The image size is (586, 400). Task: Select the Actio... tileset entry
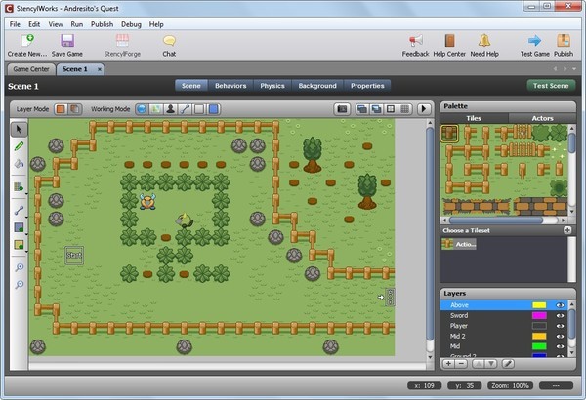pos(459,244)
